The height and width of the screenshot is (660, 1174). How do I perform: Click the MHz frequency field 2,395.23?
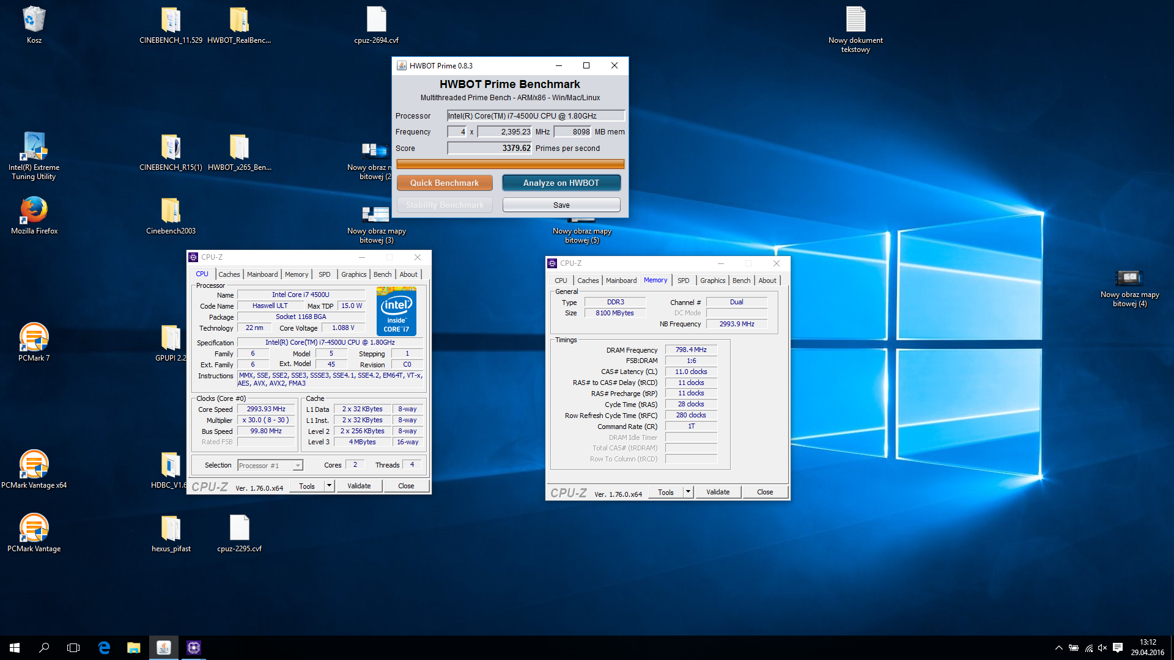point(504,131)
